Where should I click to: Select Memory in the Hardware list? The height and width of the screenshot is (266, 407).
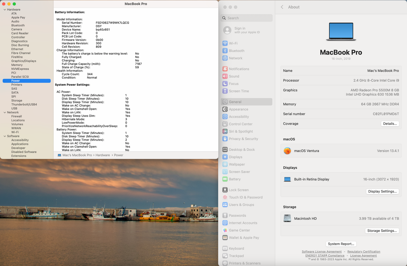coord(17,65)
